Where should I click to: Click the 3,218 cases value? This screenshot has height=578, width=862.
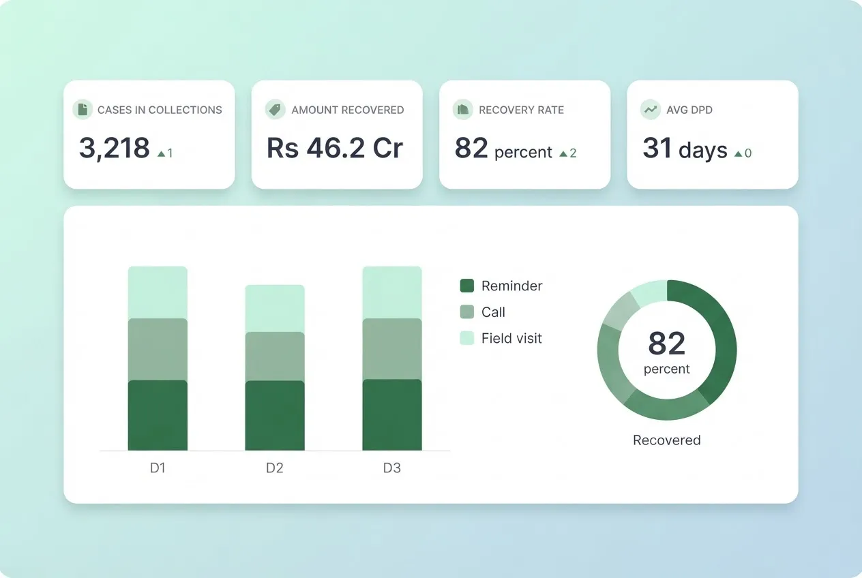tap(115, 148)
